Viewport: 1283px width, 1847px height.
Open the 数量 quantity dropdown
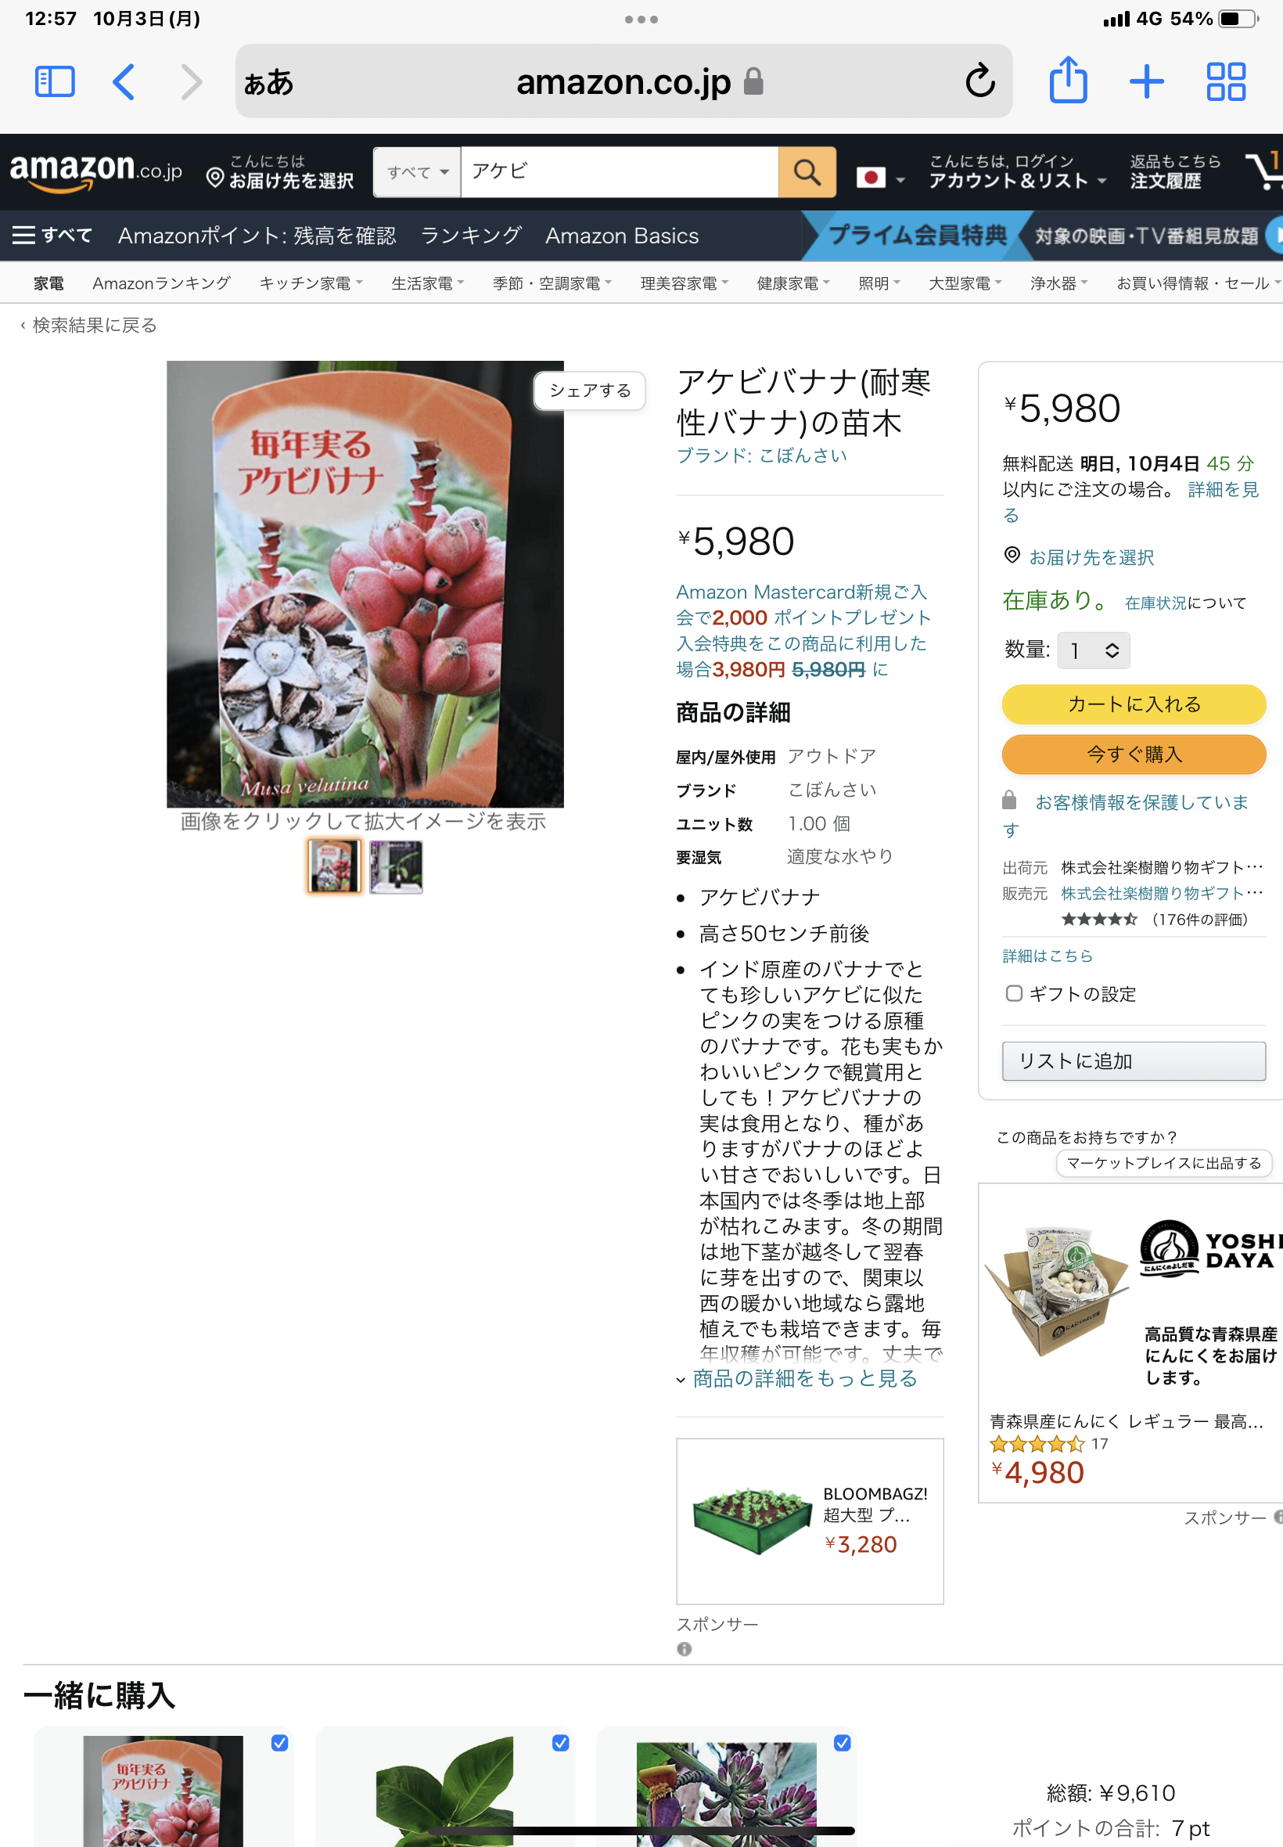[x=1093, y=650]
